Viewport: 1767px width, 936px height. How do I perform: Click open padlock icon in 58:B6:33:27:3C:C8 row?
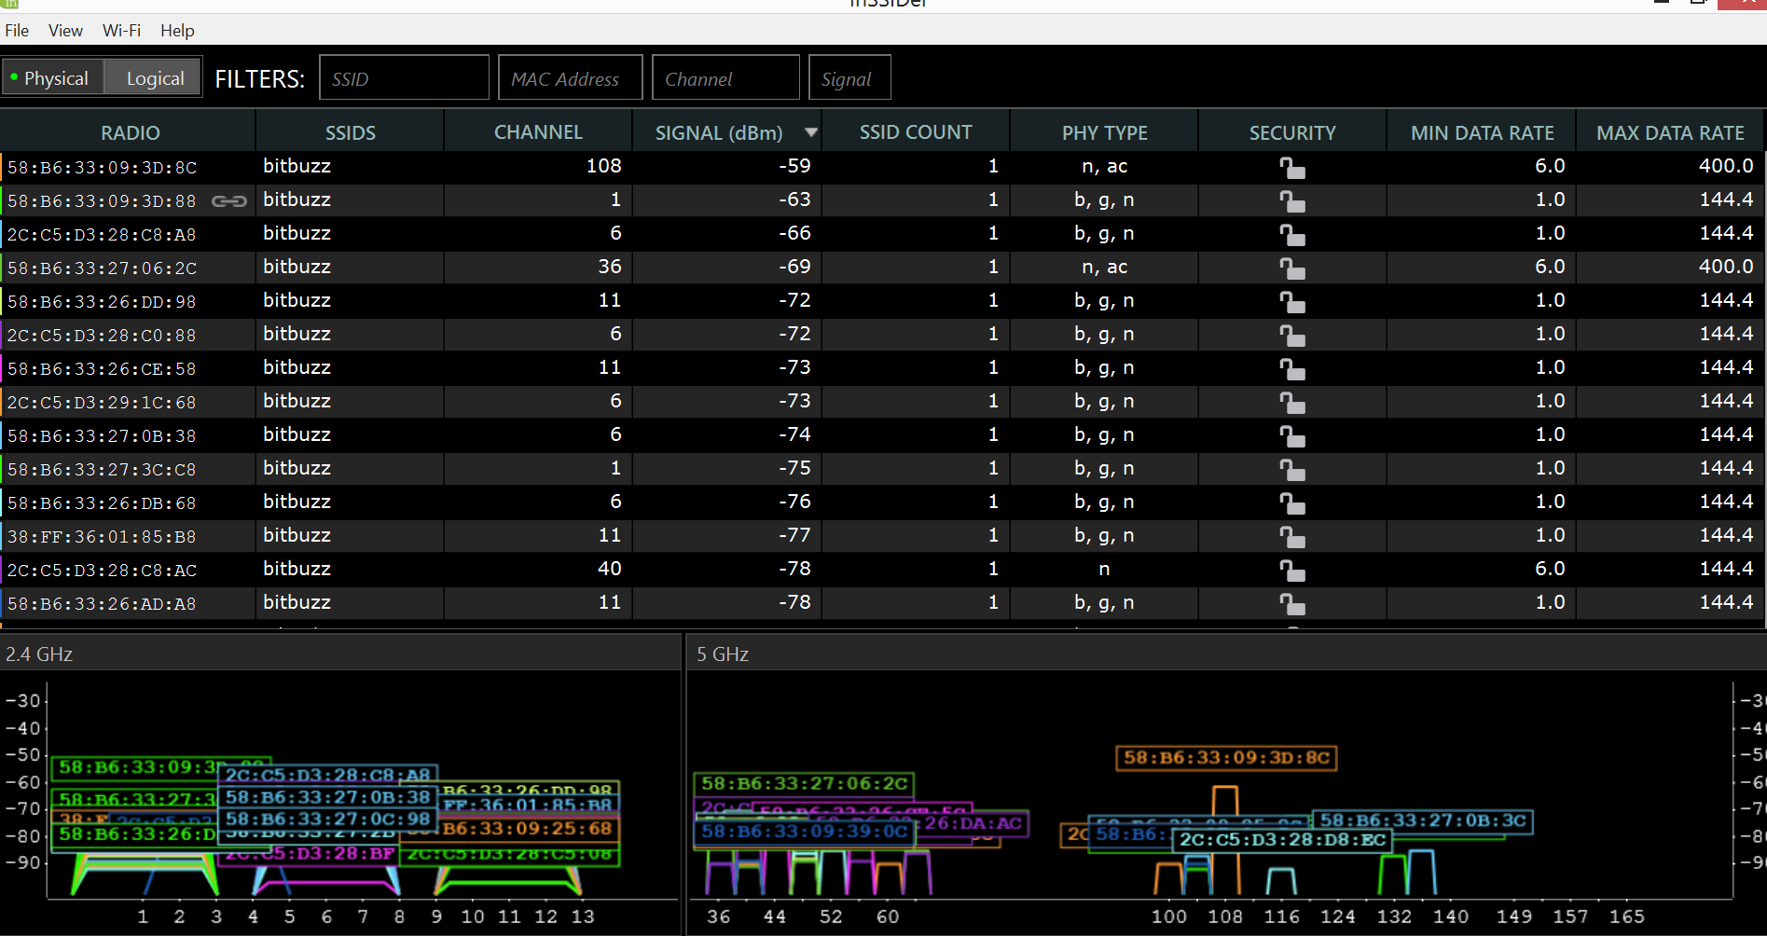[x=1291, y=470]
